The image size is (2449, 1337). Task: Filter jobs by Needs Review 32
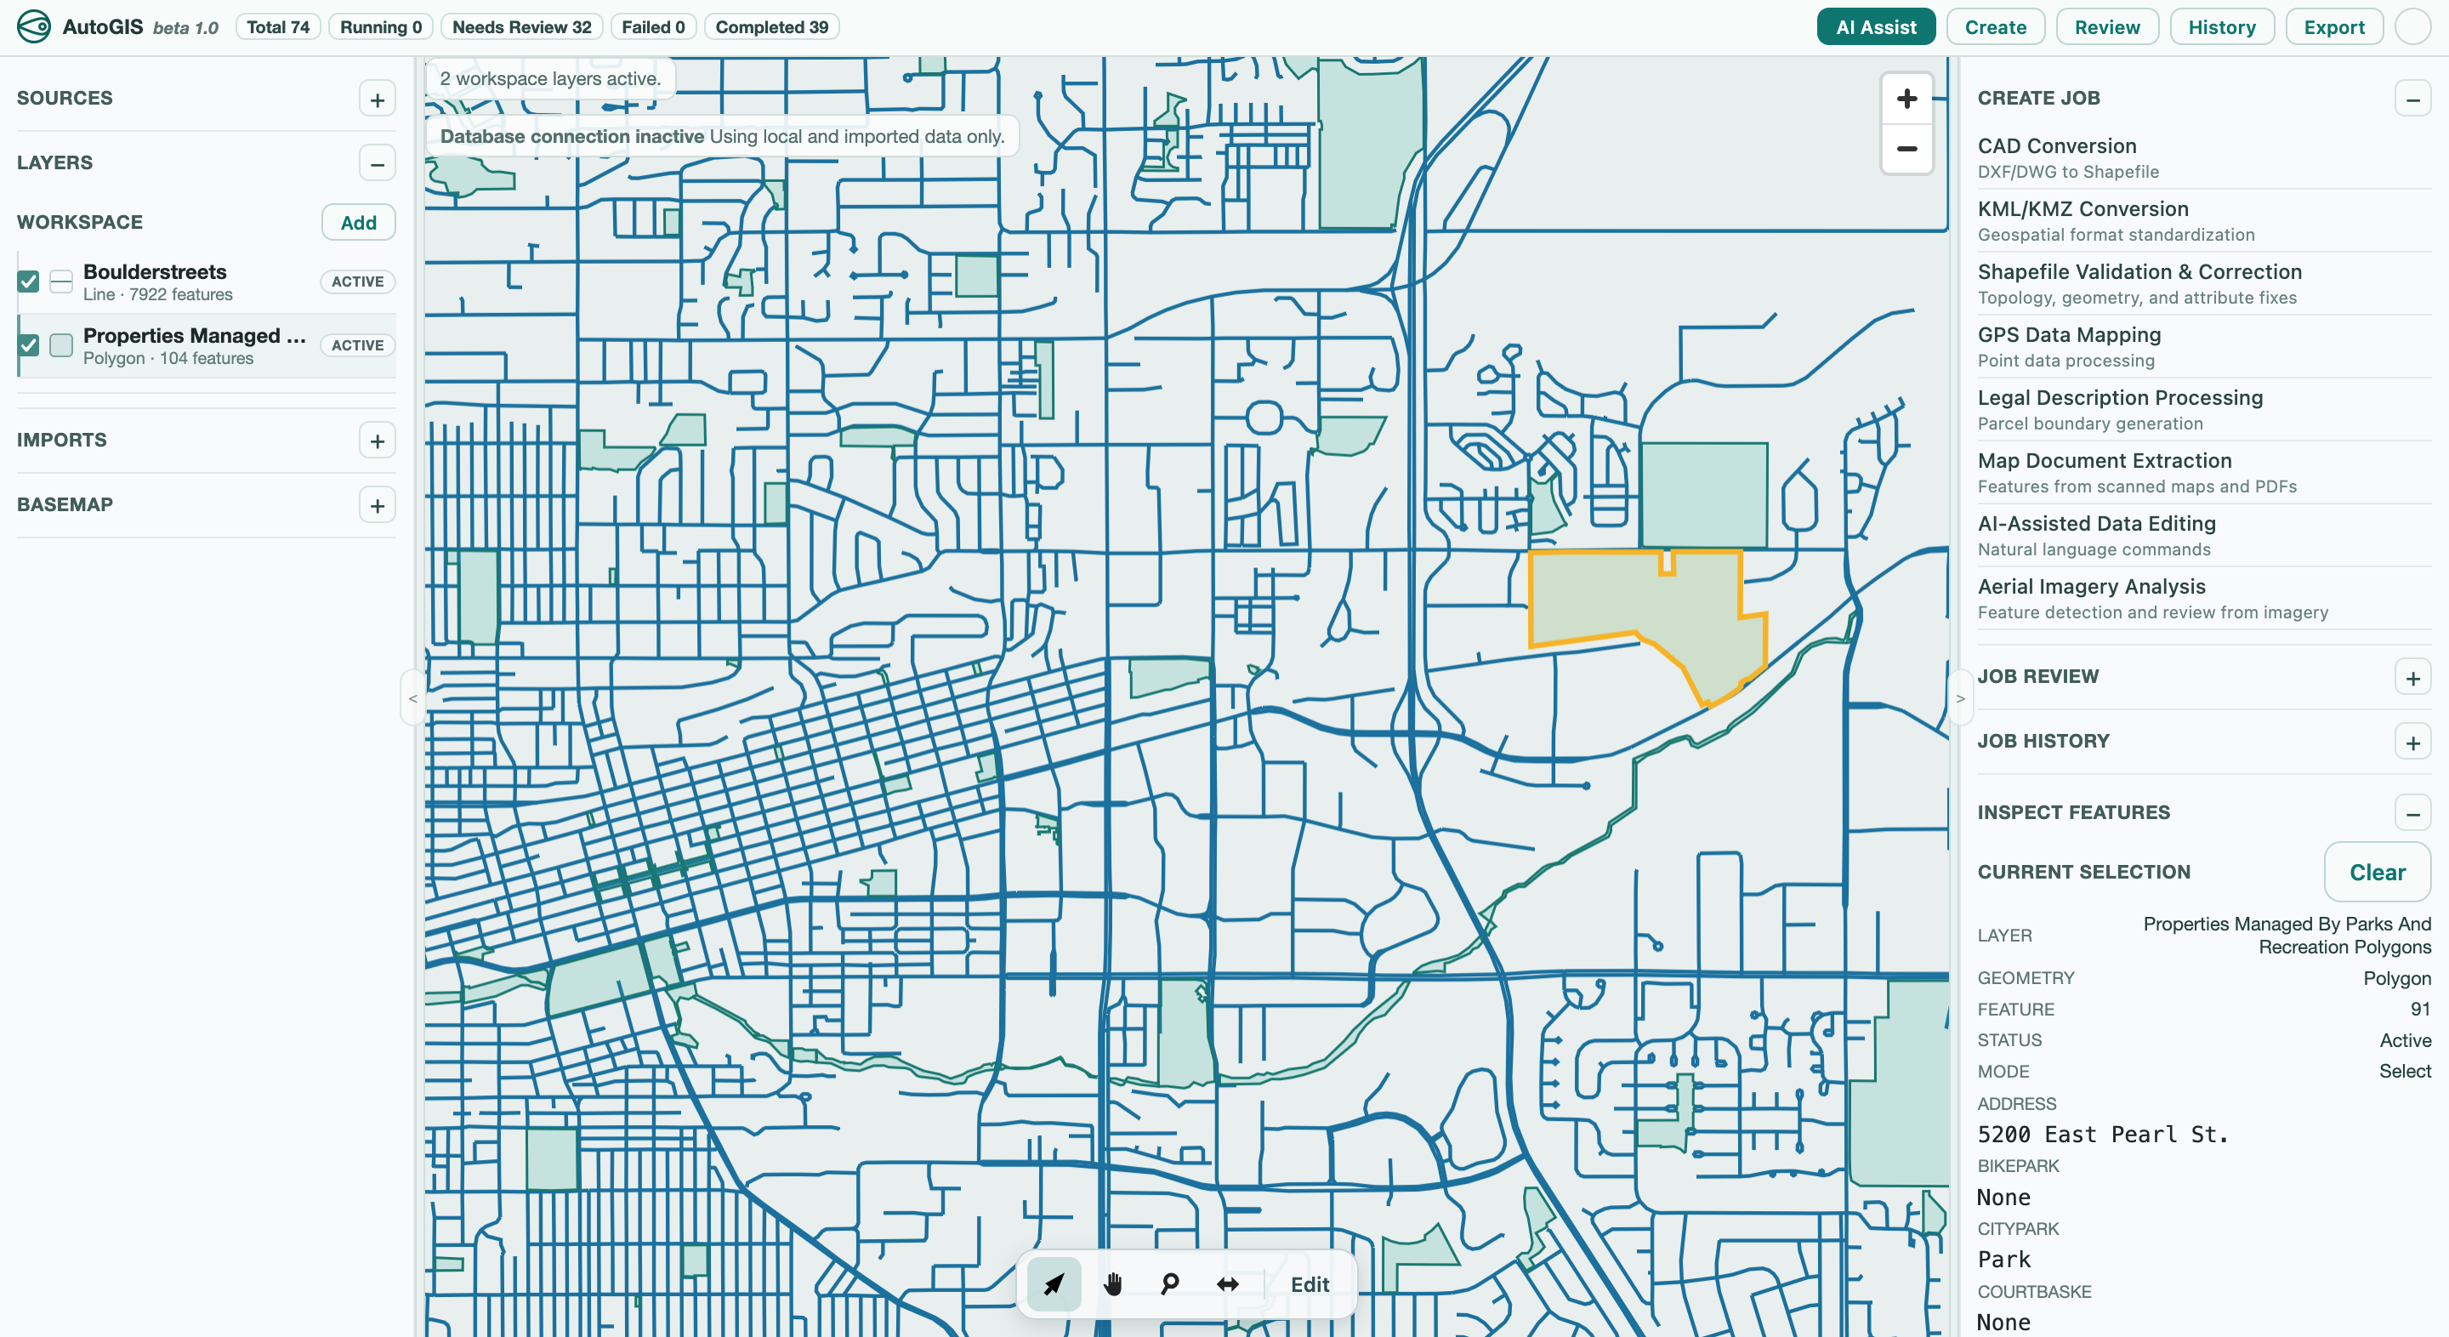(521, 26)
